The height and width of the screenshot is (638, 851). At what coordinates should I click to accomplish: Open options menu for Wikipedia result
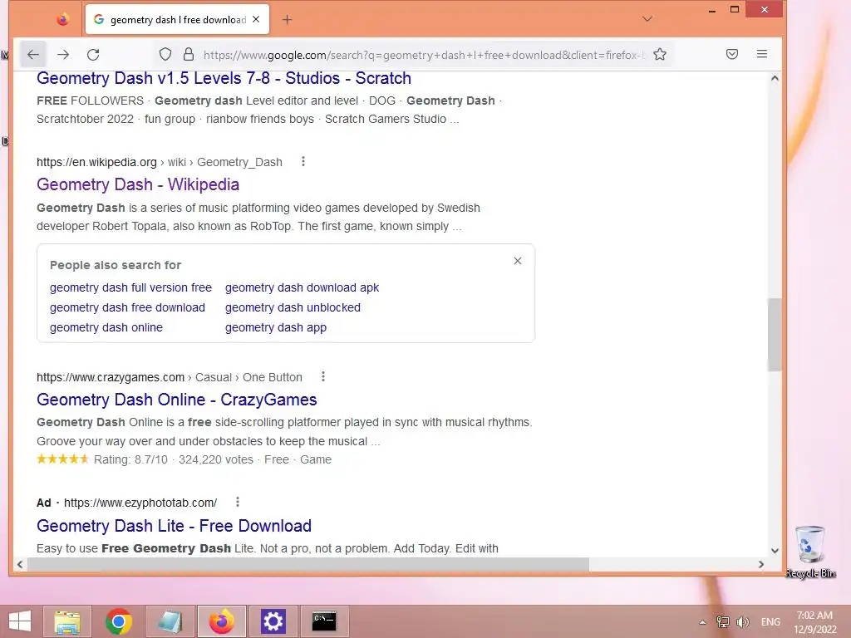pos(303,162)
